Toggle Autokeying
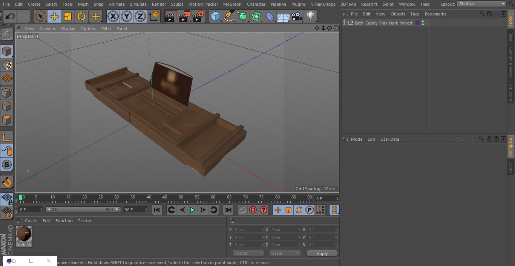This screenshot has height=266, width=515. pyautogui.click(x=253, y=210)
